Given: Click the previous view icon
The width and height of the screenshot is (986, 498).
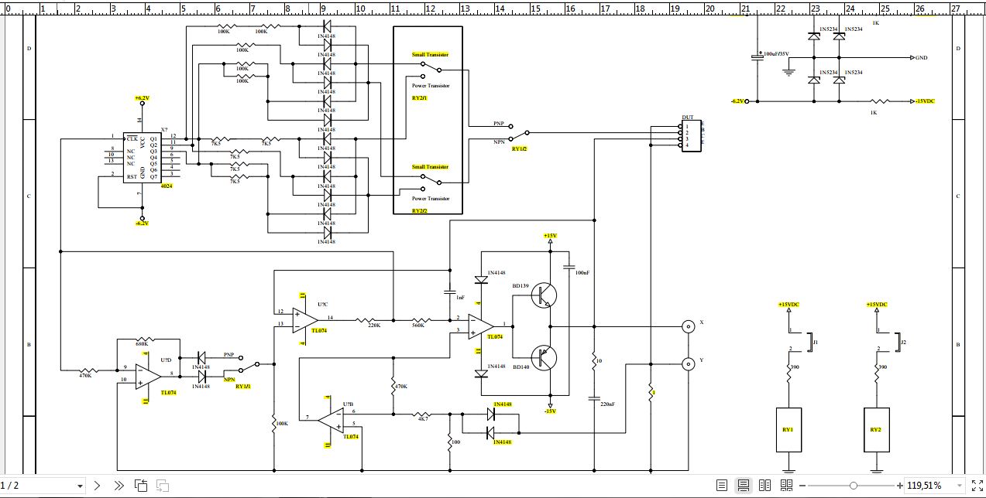Looking at the screenshot, I should (x=141, y=486).
